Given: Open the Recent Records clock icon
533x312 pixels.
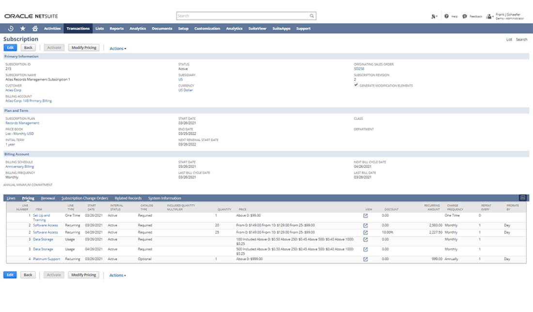Looking at the screenshot, I should (11, 29).
